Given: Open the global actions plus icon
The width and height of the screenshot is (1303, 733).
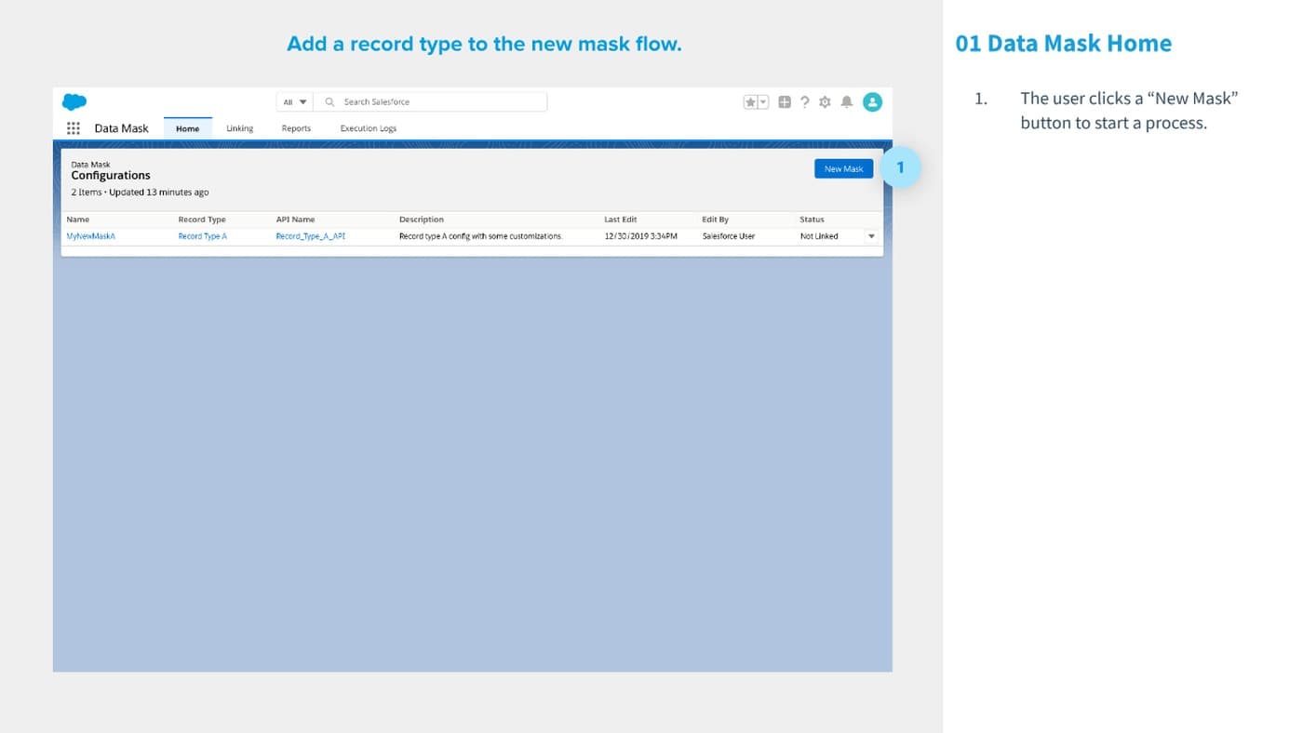Looking at the screenshot, I should (785, 102).
